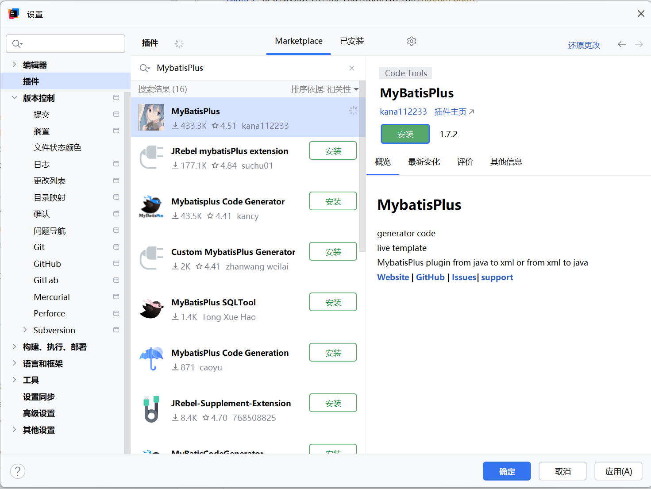This screenshot has height=489, width=651.
Task: Open the support link in description
Action: pyautogui.click(x=497, y=277)
